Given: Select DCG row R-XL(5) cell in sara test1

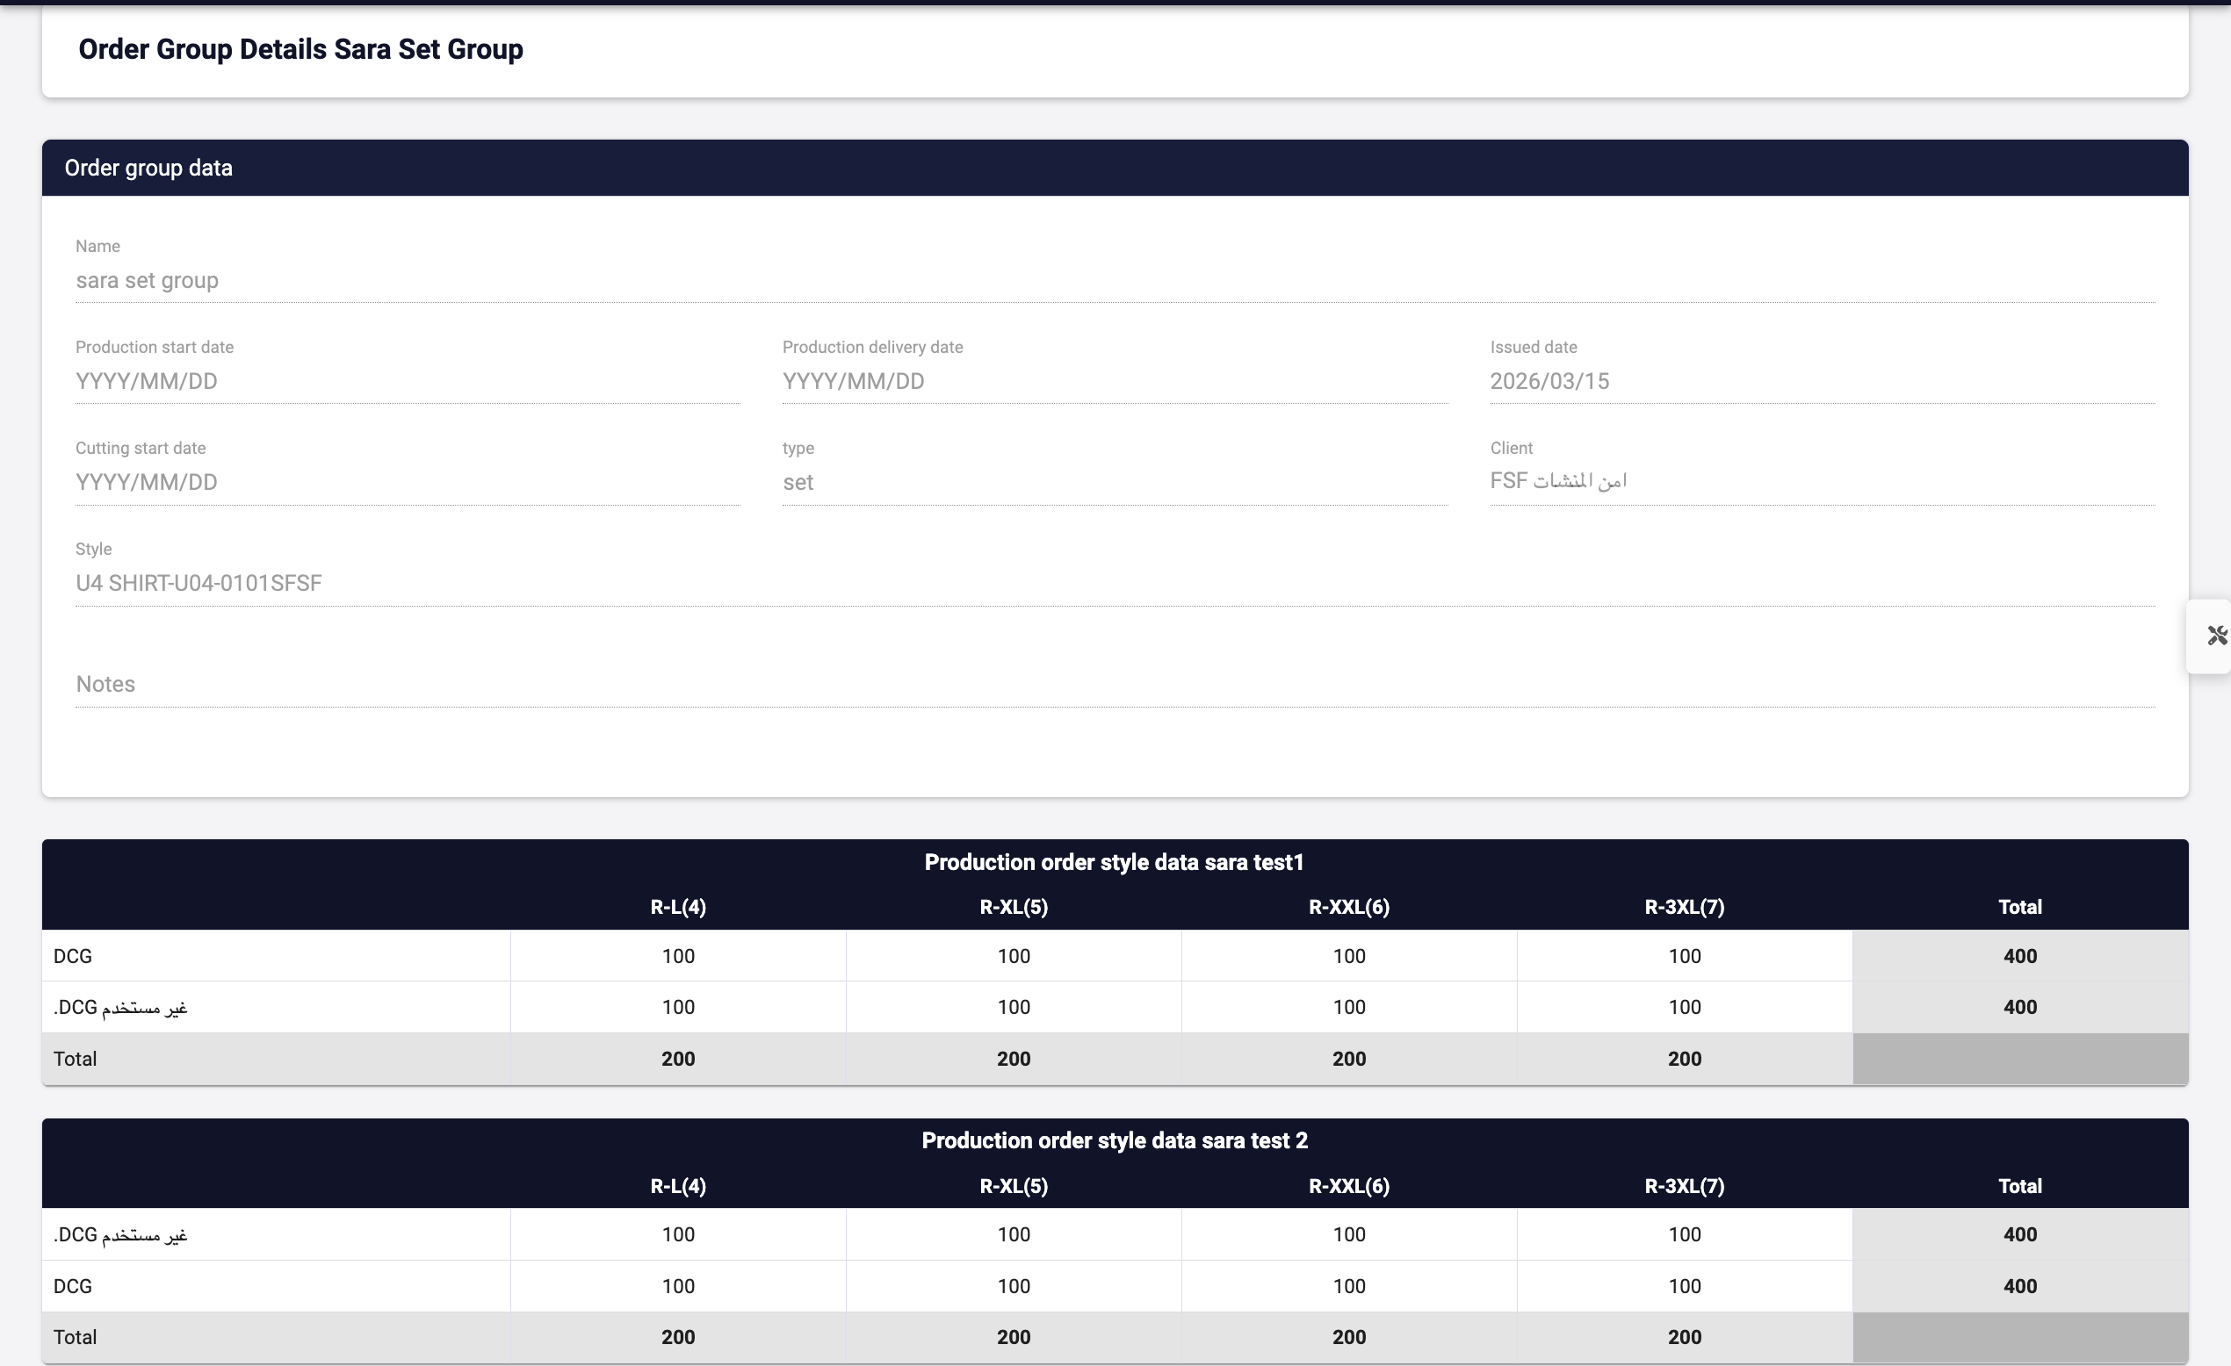Looking at the screenshot, I should [1014, 956].
